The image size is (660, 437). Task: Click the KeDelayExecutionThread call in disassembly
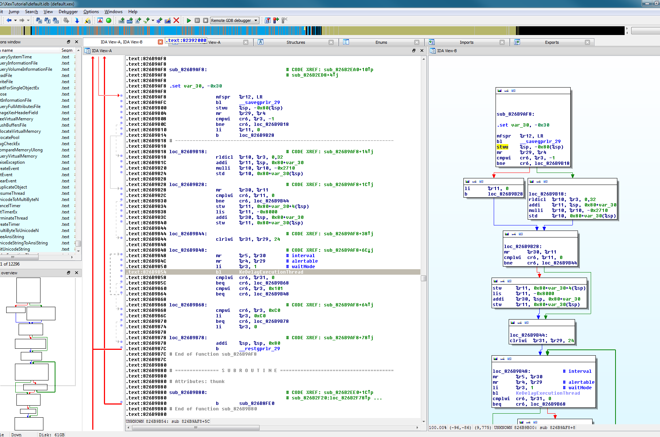point(271,272)
